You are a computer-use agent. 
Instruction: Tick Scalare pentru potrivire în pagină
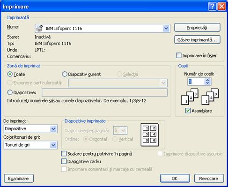[x=64, y=154]
